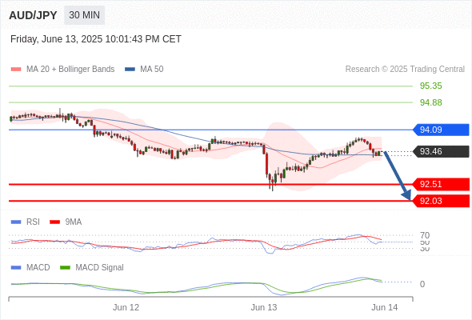Click the RSI legend swatch

coord(16,222)
